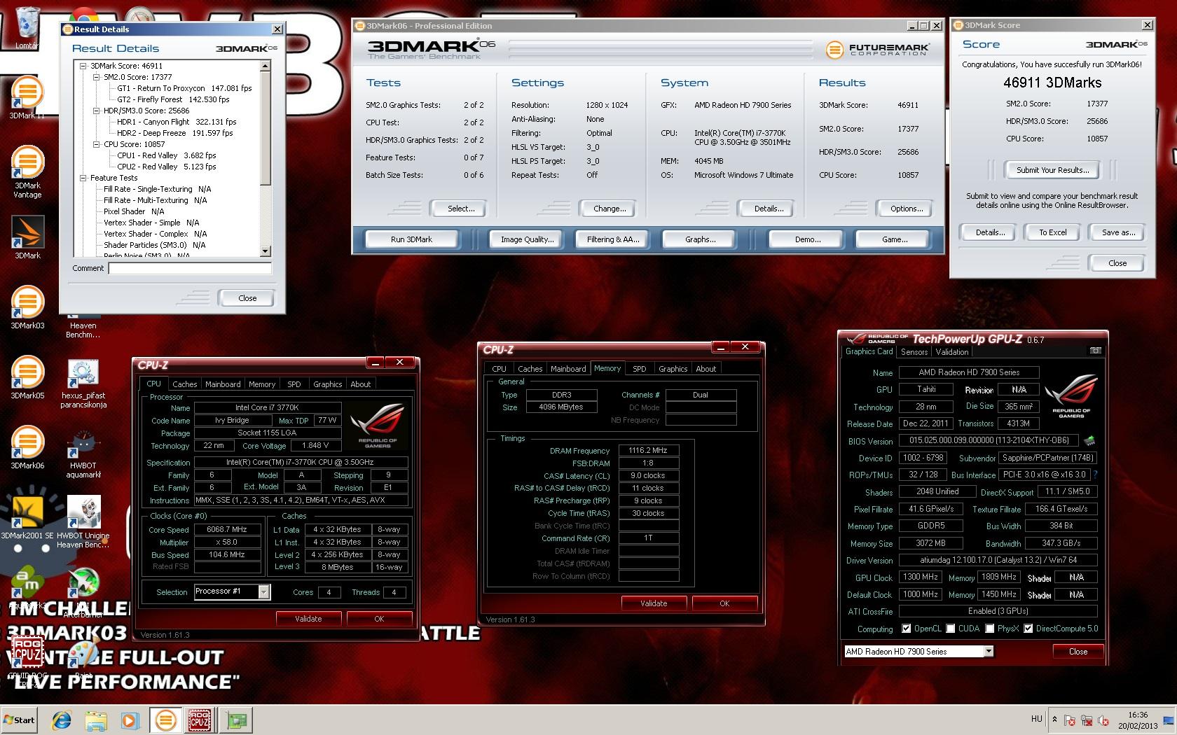The width and height of the screenshot is (1177, 735).
Task: Launch the 3DMark03 desktop shortcut
Action: pyautogui.click(x=27, y=307)
